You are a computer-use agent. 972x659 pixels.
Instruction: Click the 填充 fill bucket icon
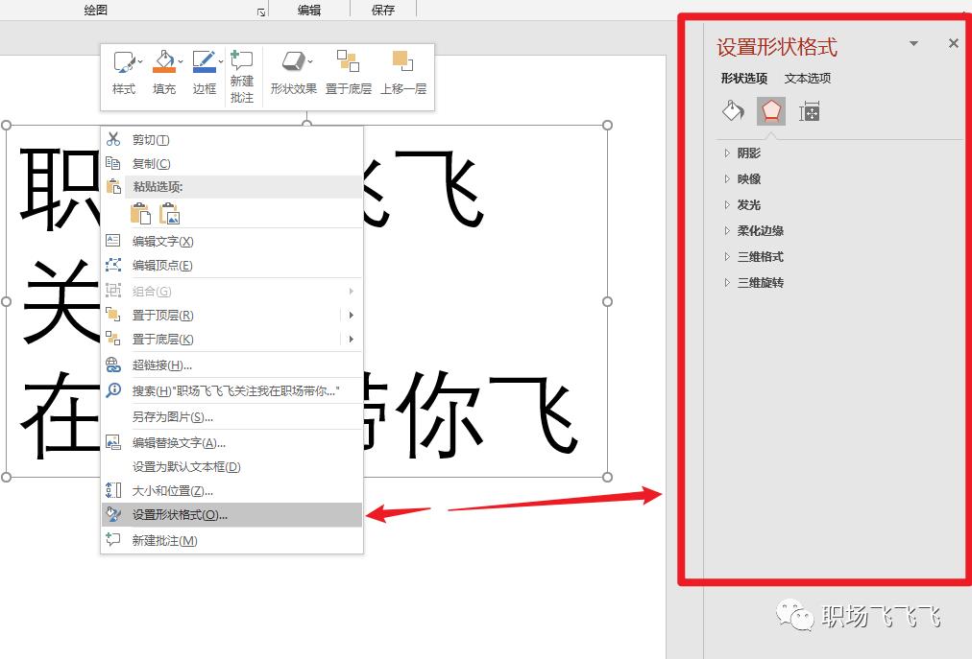click(x=164, y=63)
